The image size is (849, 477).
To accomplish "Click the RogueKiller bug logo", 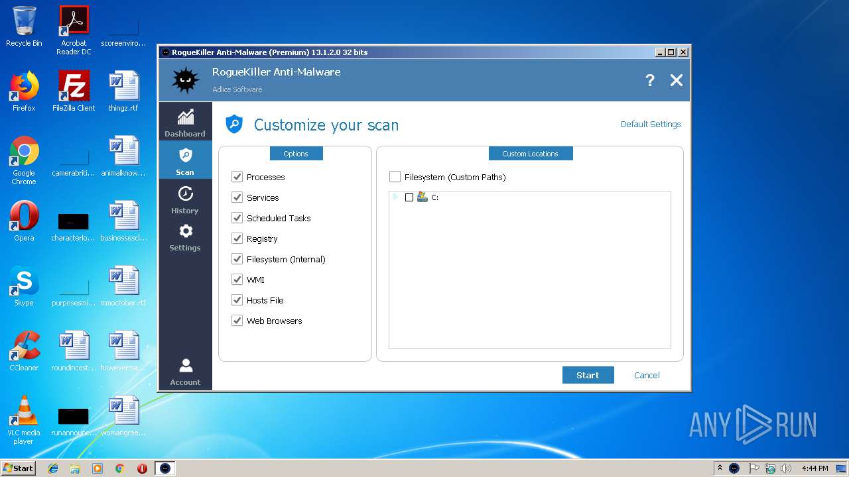I will [x=186, y=80].
